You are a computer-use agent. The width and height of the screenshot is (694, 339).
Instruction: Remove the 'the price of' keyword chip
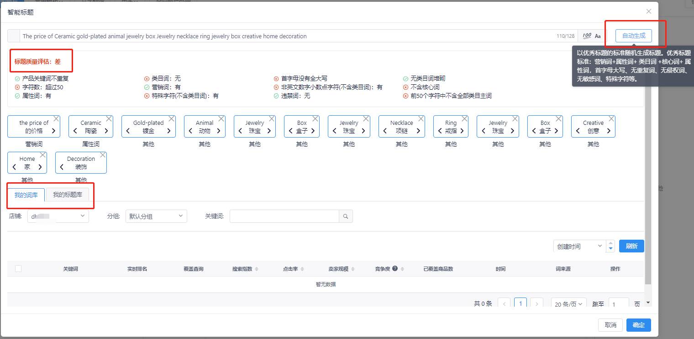point(56,118)
